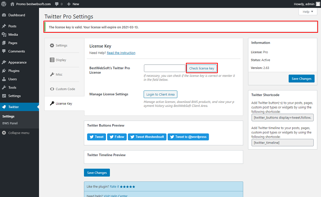Click the bottom Save Changes button
This screenshot has width=321, height=197.
(97, 173)
